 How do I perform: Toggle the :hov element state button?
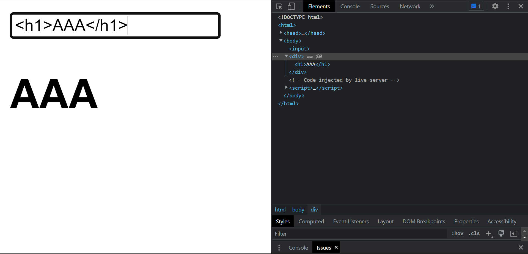tap(458, 233)
